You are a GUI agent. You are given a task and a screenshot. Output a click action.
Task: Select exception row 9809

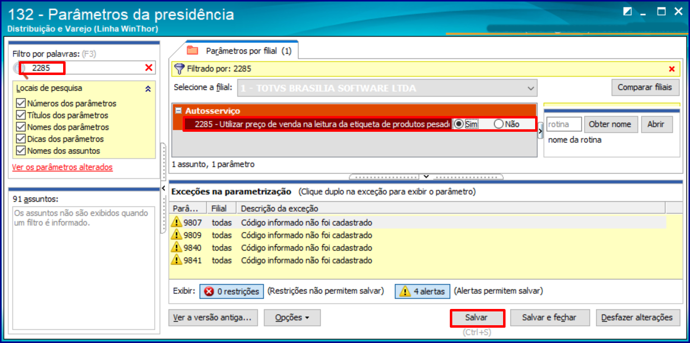click(x=418, y=235)
